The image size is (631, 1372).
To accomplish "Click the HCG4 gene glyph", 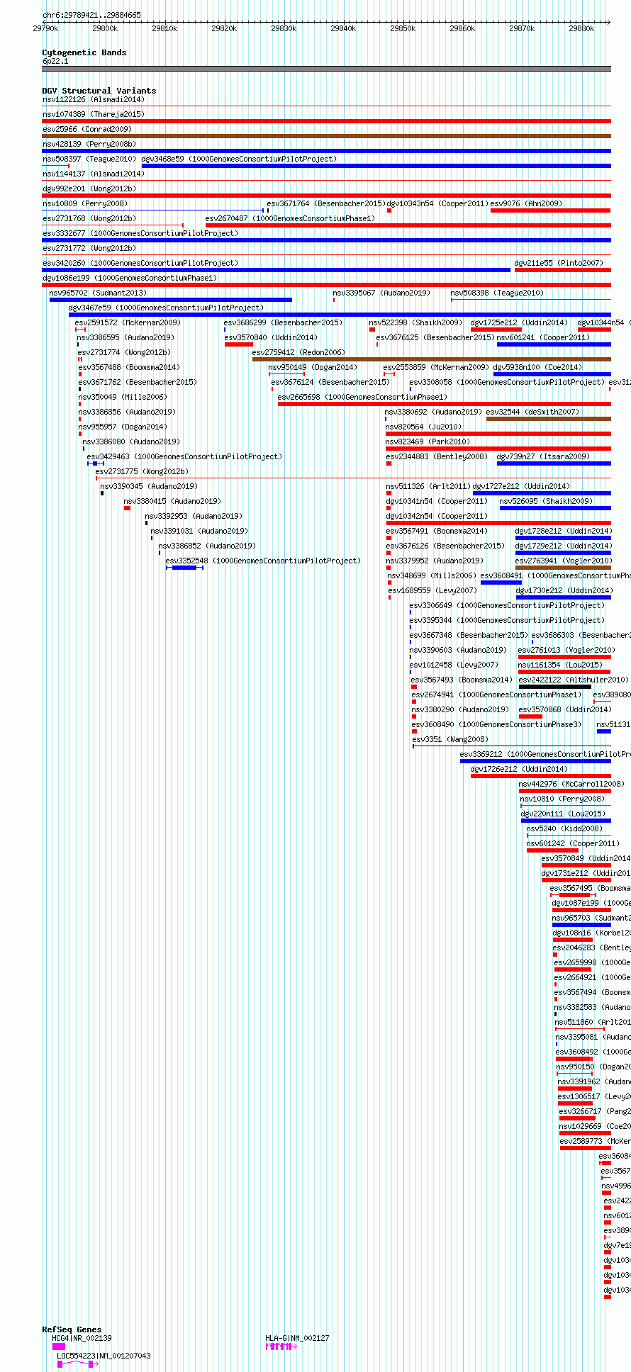I will coord(59,1346).
